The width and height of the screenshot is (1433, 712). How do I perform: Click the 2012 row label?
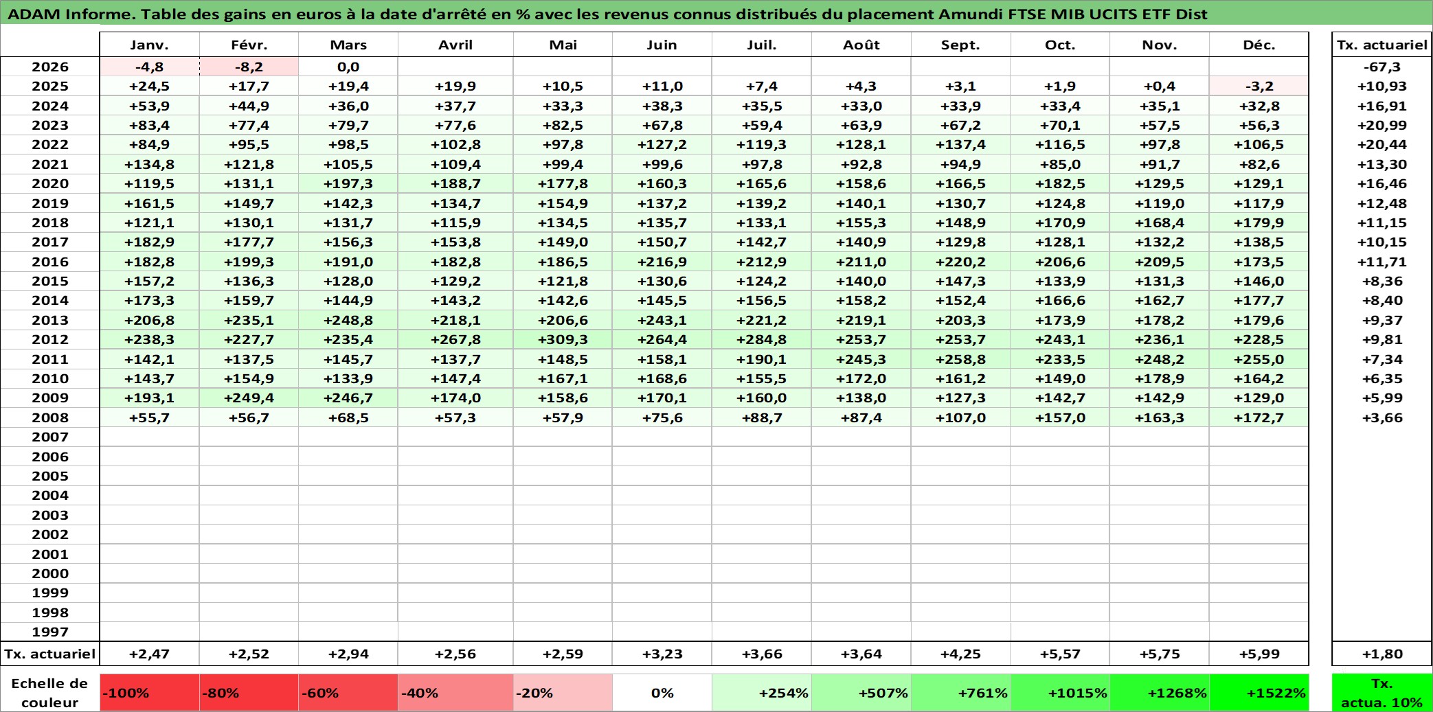50,339
